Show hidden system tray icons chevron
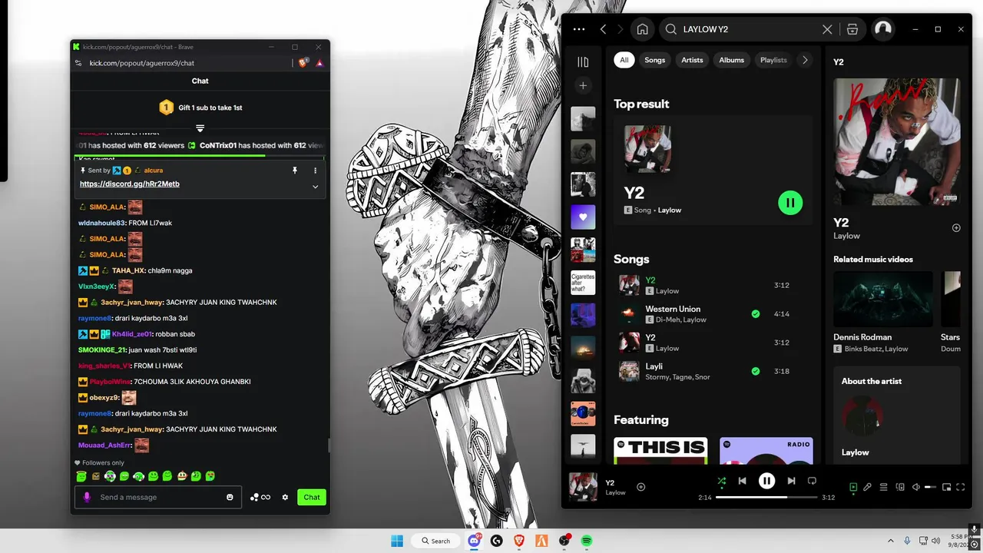 891,541
